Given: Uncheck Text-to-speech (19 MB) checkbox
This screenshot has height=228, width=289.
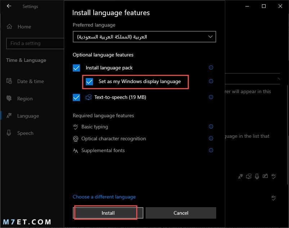Looking at the screenshot, I should pos(76,97).
